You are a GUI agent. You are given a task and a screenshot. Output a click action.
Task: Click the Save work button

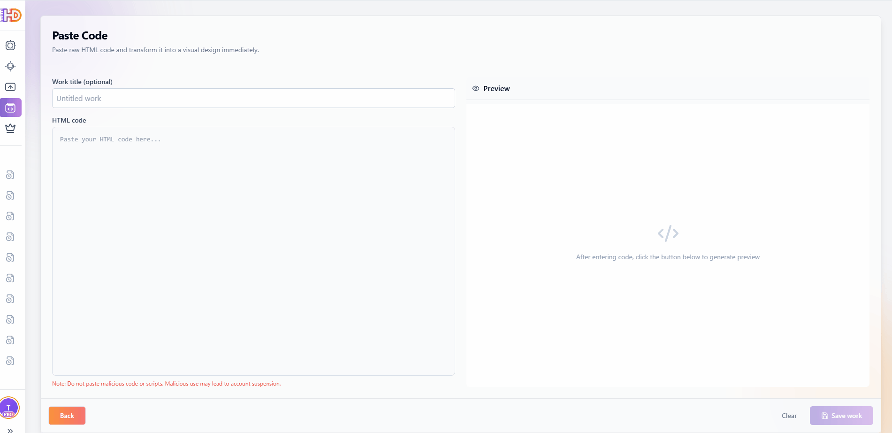841,416
